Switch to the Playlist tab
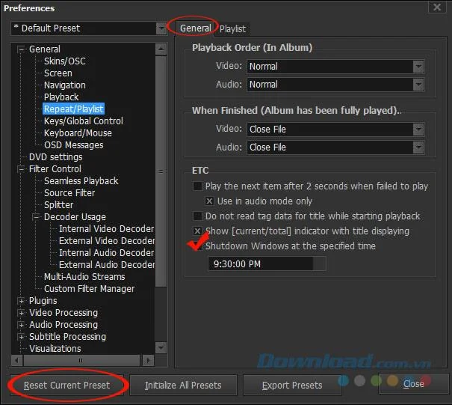 232,29
